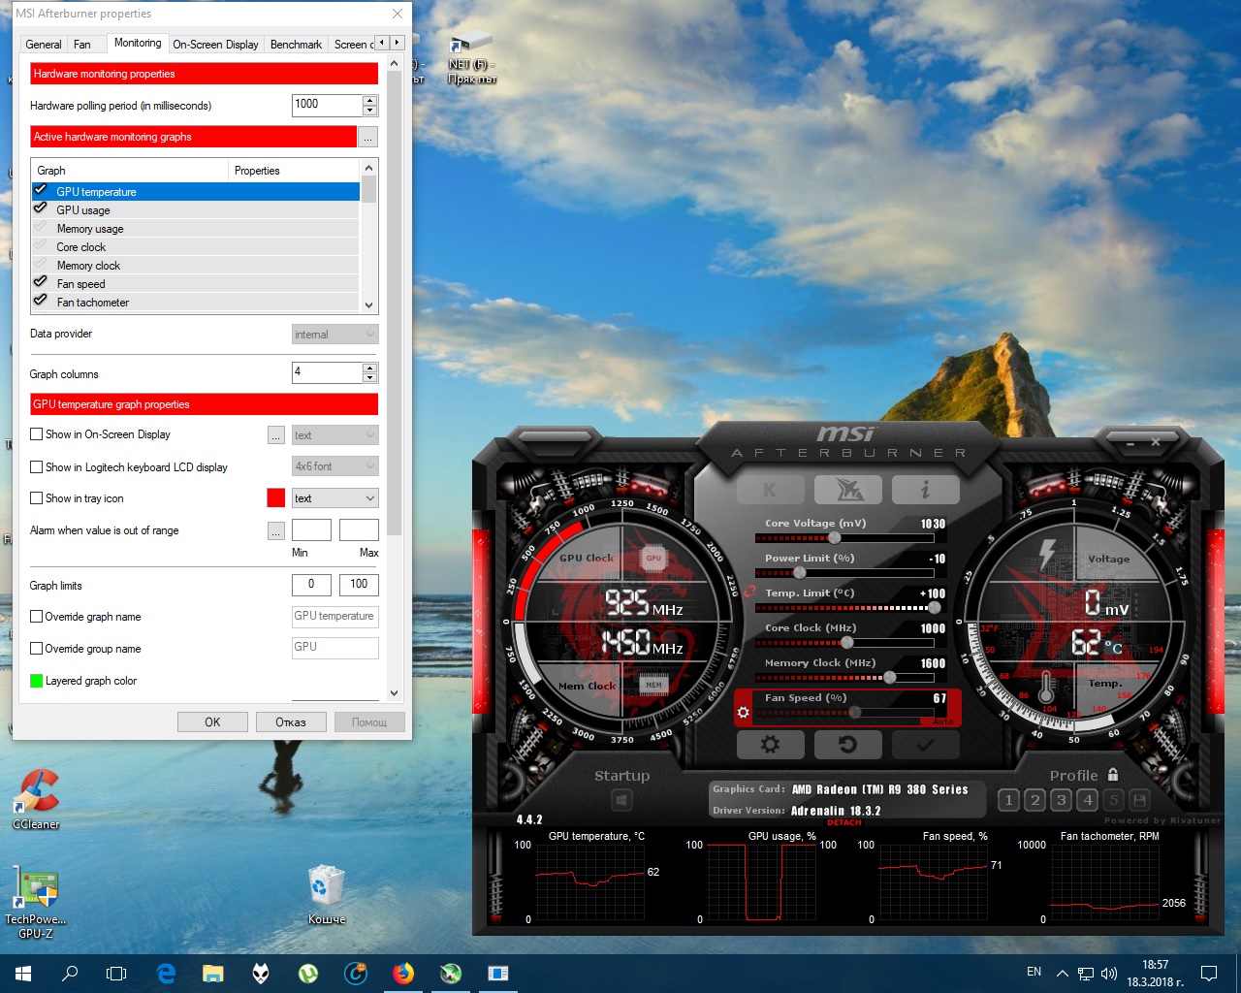1241x993 pixels.
Task: Open the Windows Start menu
Action: pyautogui.click(x=23, y=973)
